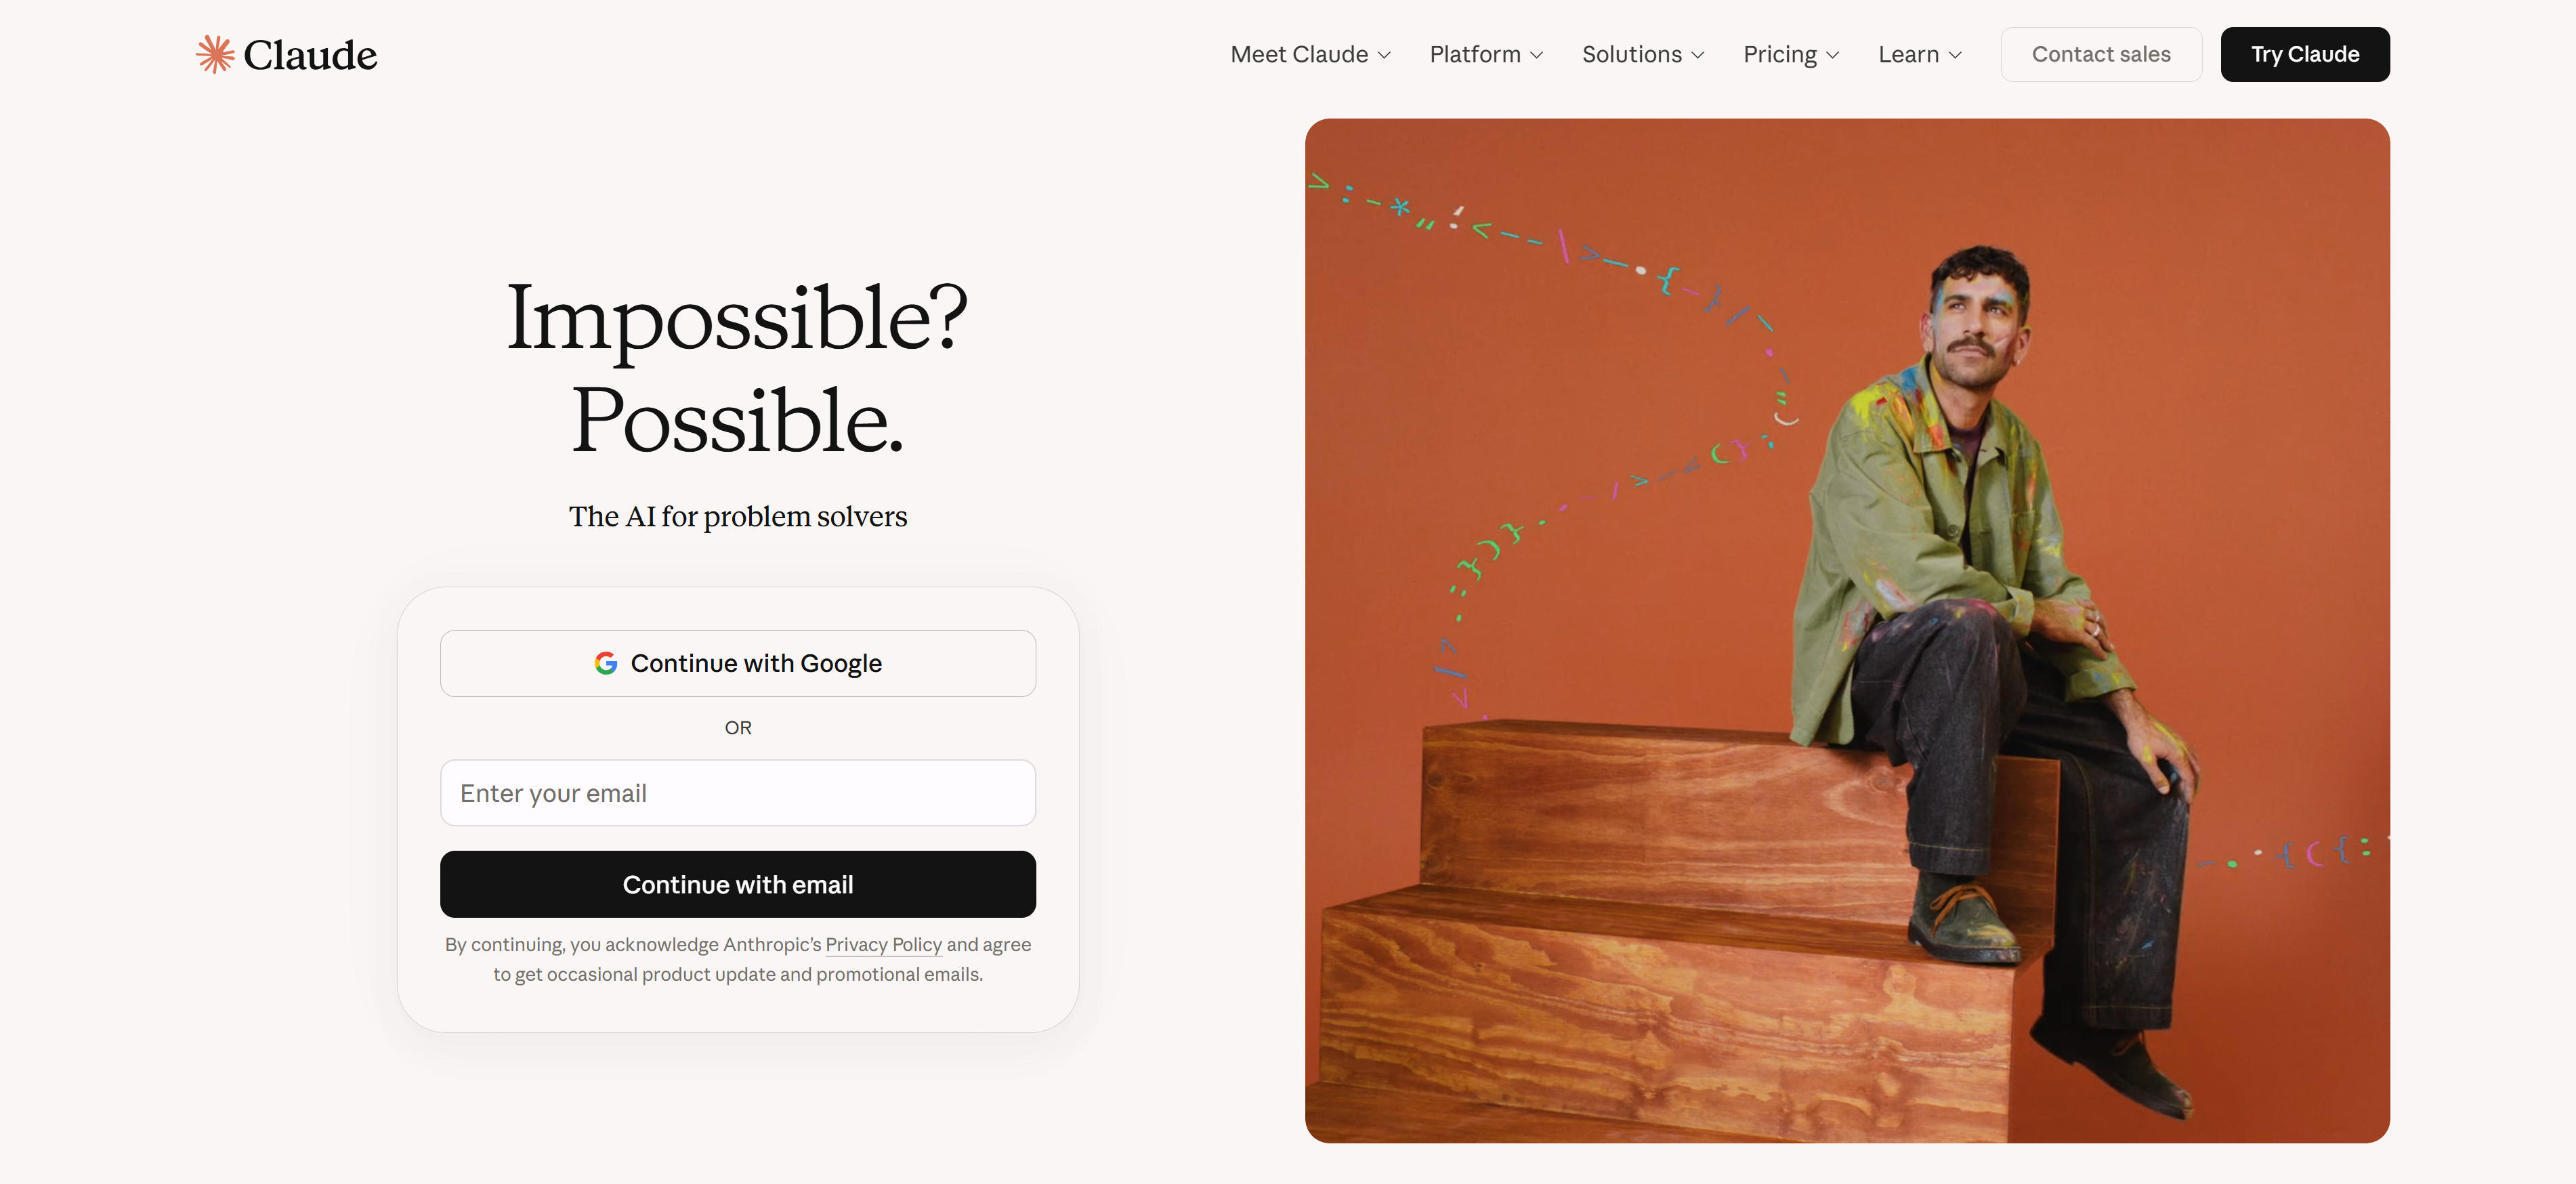The image size is (2576, 1184).
Task: Expand the Meet Claude dropdown menu
Action: click(x=1310, y=54)
